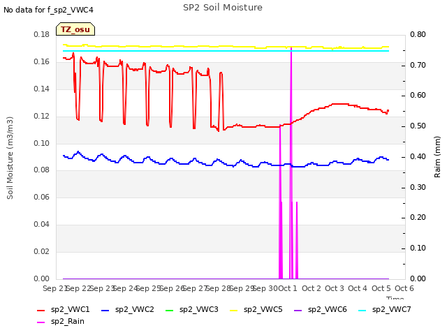The width and height of the screenshot is (447, 335).
Task: Click the sp2_VWC1 legend entry
Action: 64,309
